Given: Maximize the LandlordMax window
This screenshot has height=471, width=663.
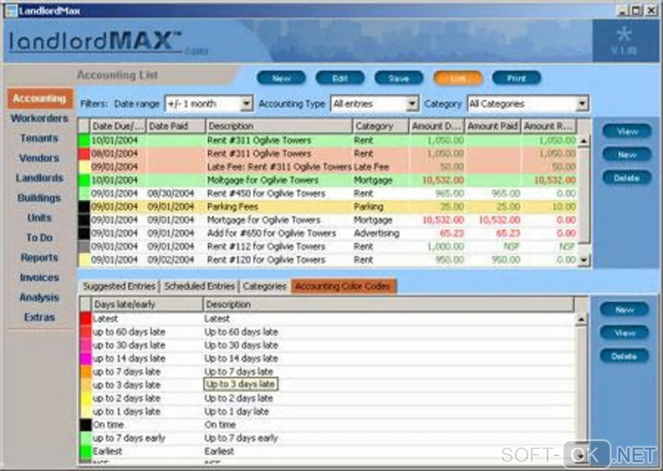Looking at the screenshot, I should 637,10.
